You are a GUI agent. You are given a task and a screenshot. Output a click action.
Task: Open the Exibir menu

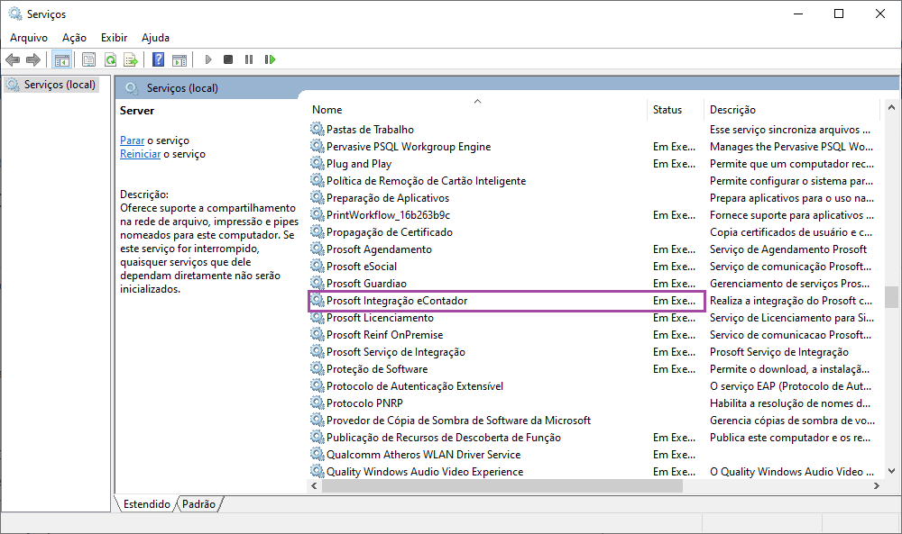pyautogui.click(x=114, y=38)
